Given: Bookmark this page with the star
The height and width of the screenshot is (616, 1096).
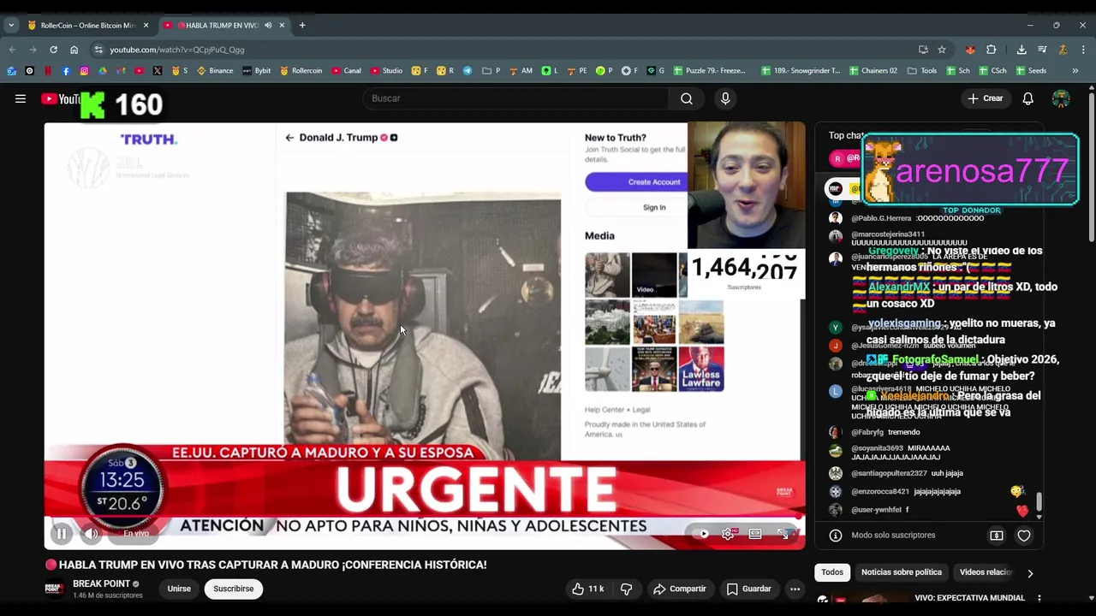Looking at the screenshot, I should [x=942, y=50].
